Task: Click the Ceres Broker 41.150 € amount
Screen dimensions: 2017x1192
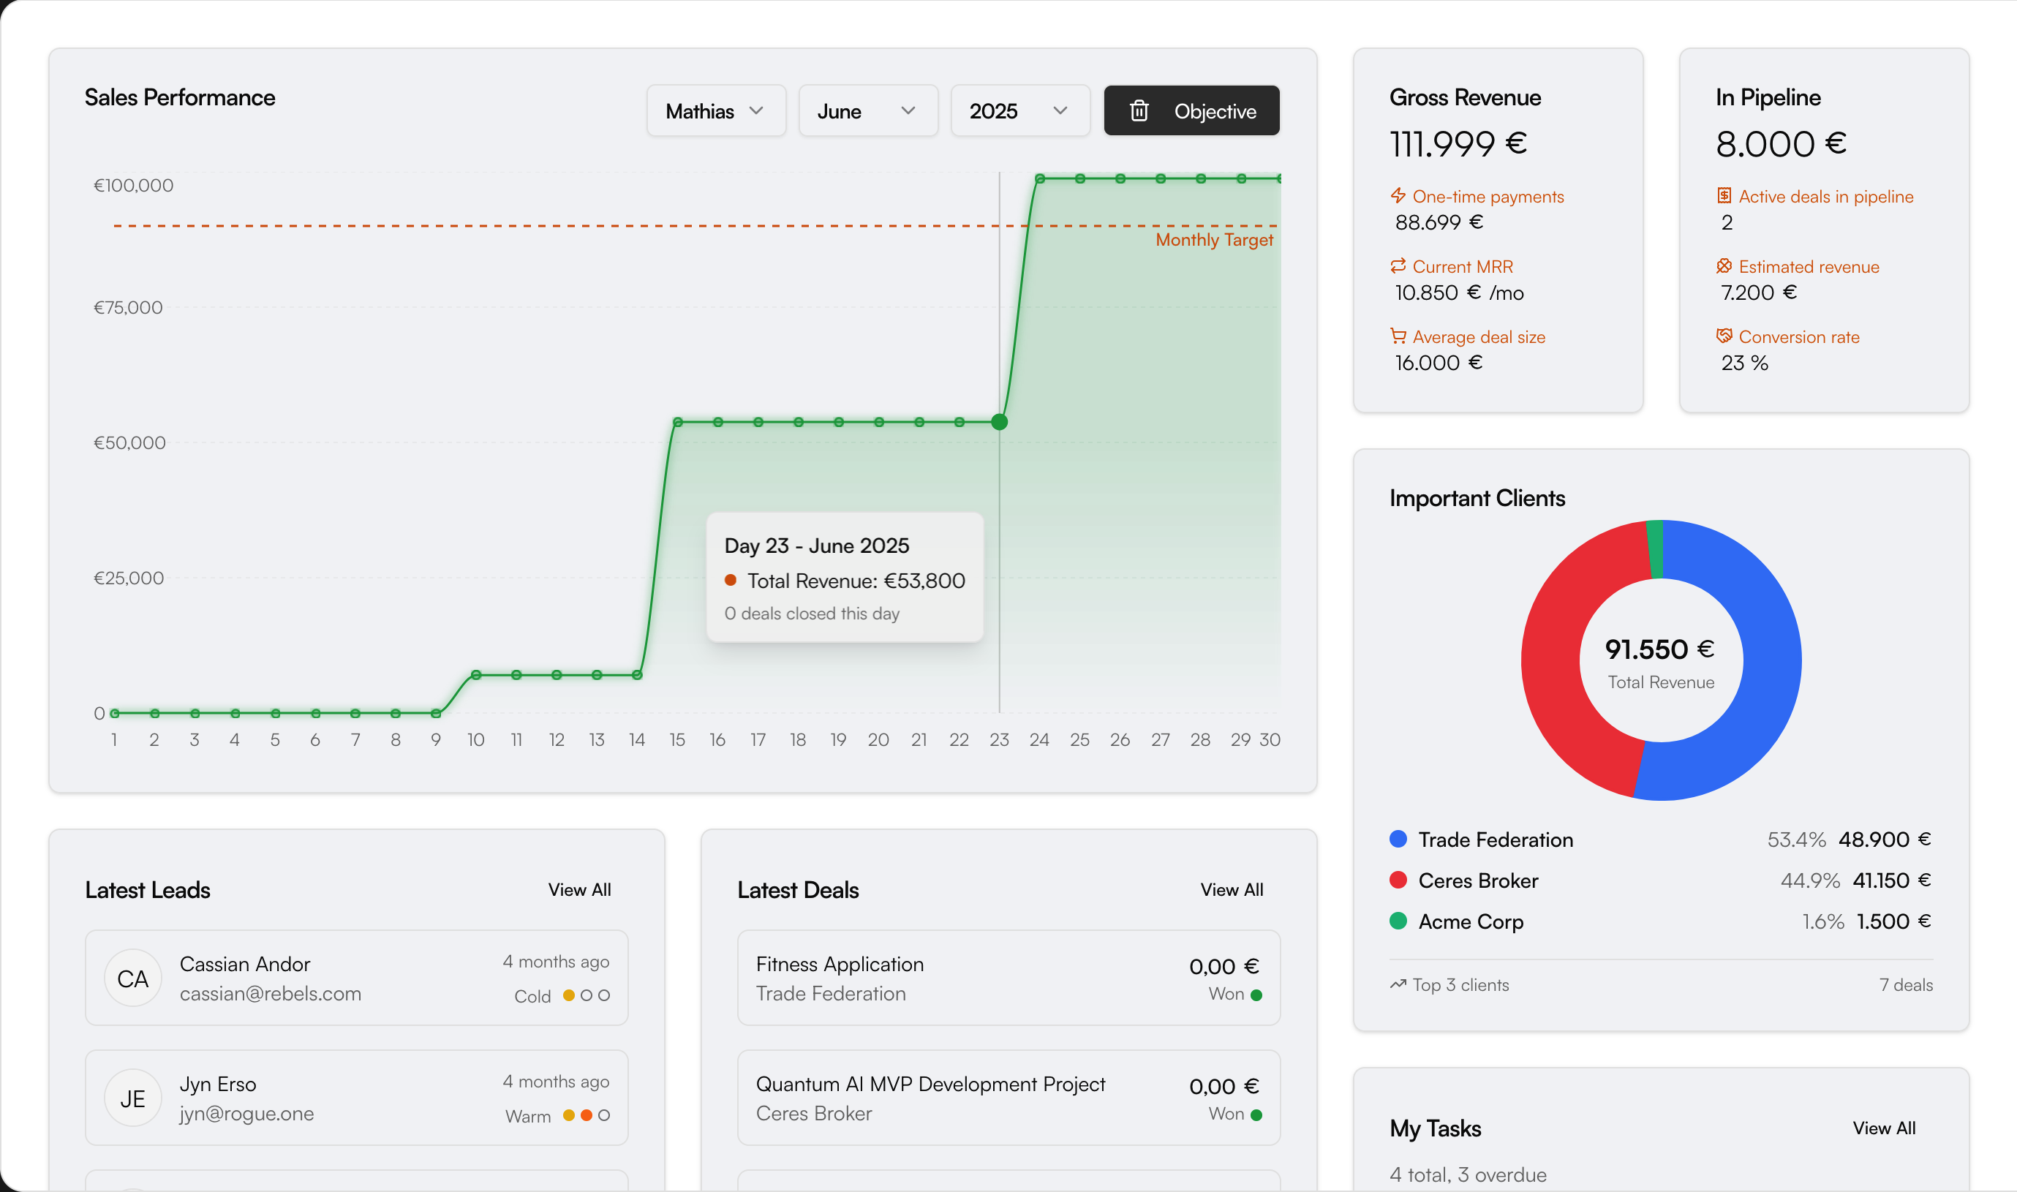Action: point(1892,880)
